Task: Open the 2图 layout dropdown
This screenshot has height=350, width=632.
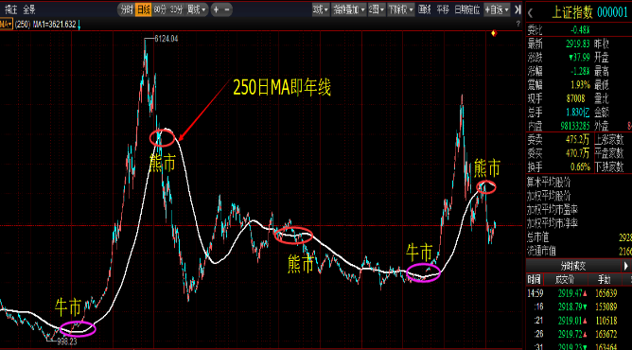Action: click(x=377, y=9)
